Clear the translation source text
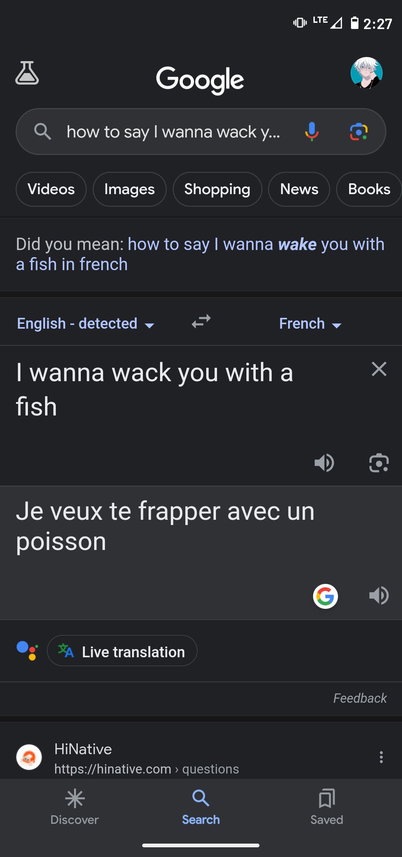The width and height of the screenshot is (402, 857). pos(379,369)
